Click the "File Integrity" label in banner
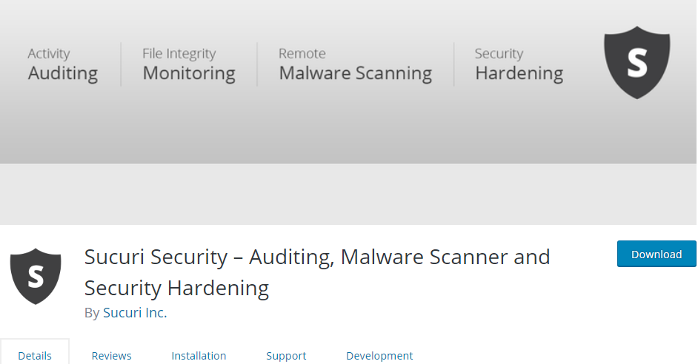Image resolution: width=698 pixels, height=364 pixels. click(179, 53)
